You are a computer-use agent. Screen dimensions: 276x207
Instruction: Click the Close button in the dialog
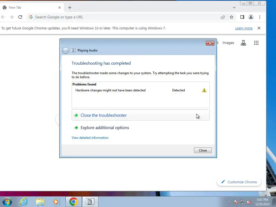[x=203, y=150]
